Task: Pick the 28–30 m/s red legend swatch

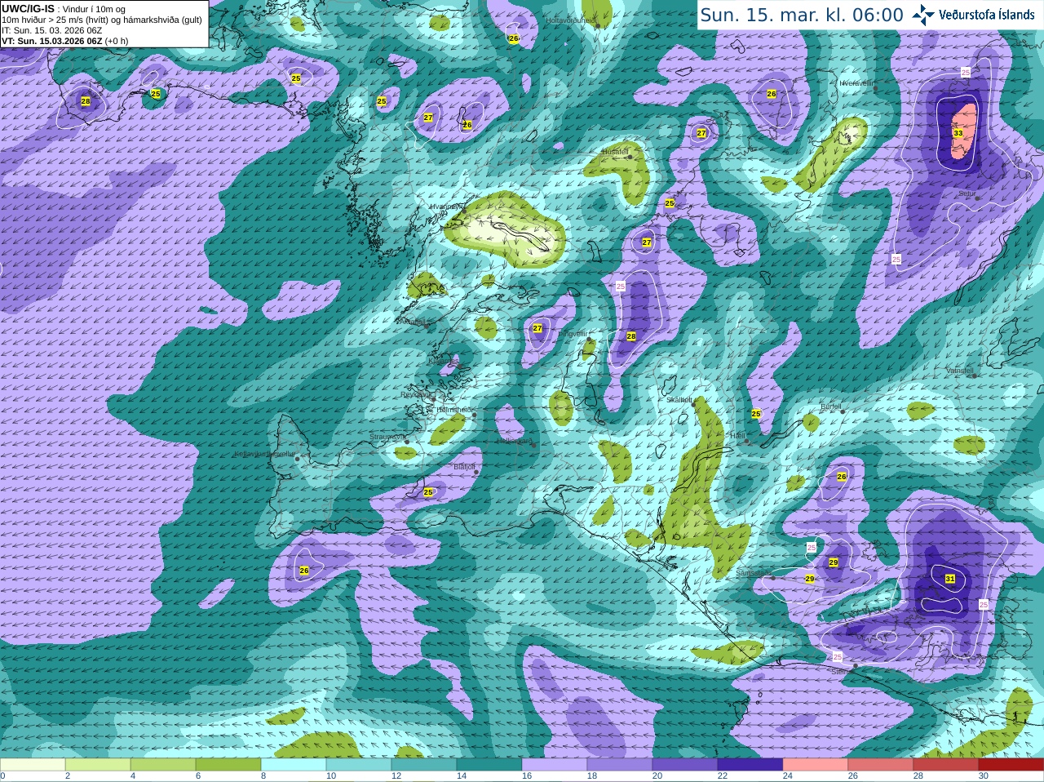Action: click(x=946, y=765)
